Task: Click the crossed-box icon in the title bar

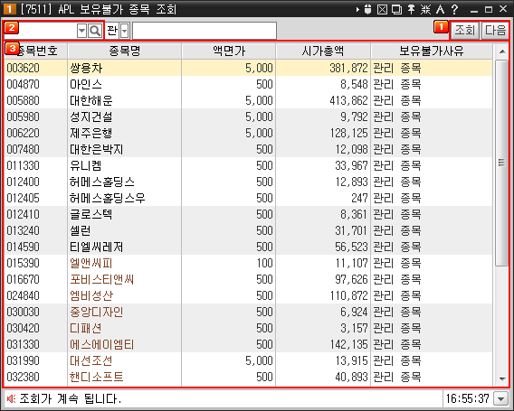Action: pos(382,10)
